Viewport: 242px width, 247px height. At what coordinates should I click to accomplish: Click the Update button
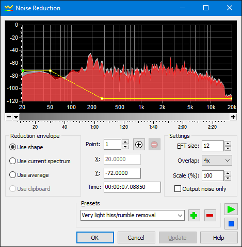(178, 238)
